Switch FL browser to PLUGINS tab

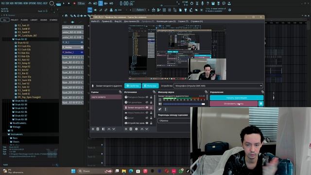[24, 20]
